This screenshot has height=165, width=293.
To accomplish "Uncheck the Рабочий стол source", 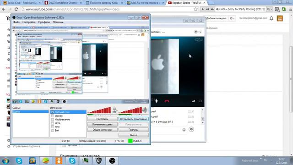I will (53, 112).
